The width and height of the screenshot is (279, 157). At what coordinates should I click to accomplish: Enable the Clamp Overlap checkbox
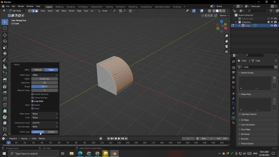click(32, 98)
